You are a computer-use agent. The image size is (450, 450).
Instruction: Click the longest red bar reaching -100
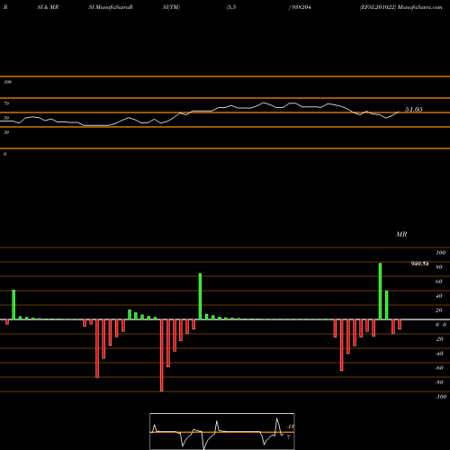tap(162, 355)
